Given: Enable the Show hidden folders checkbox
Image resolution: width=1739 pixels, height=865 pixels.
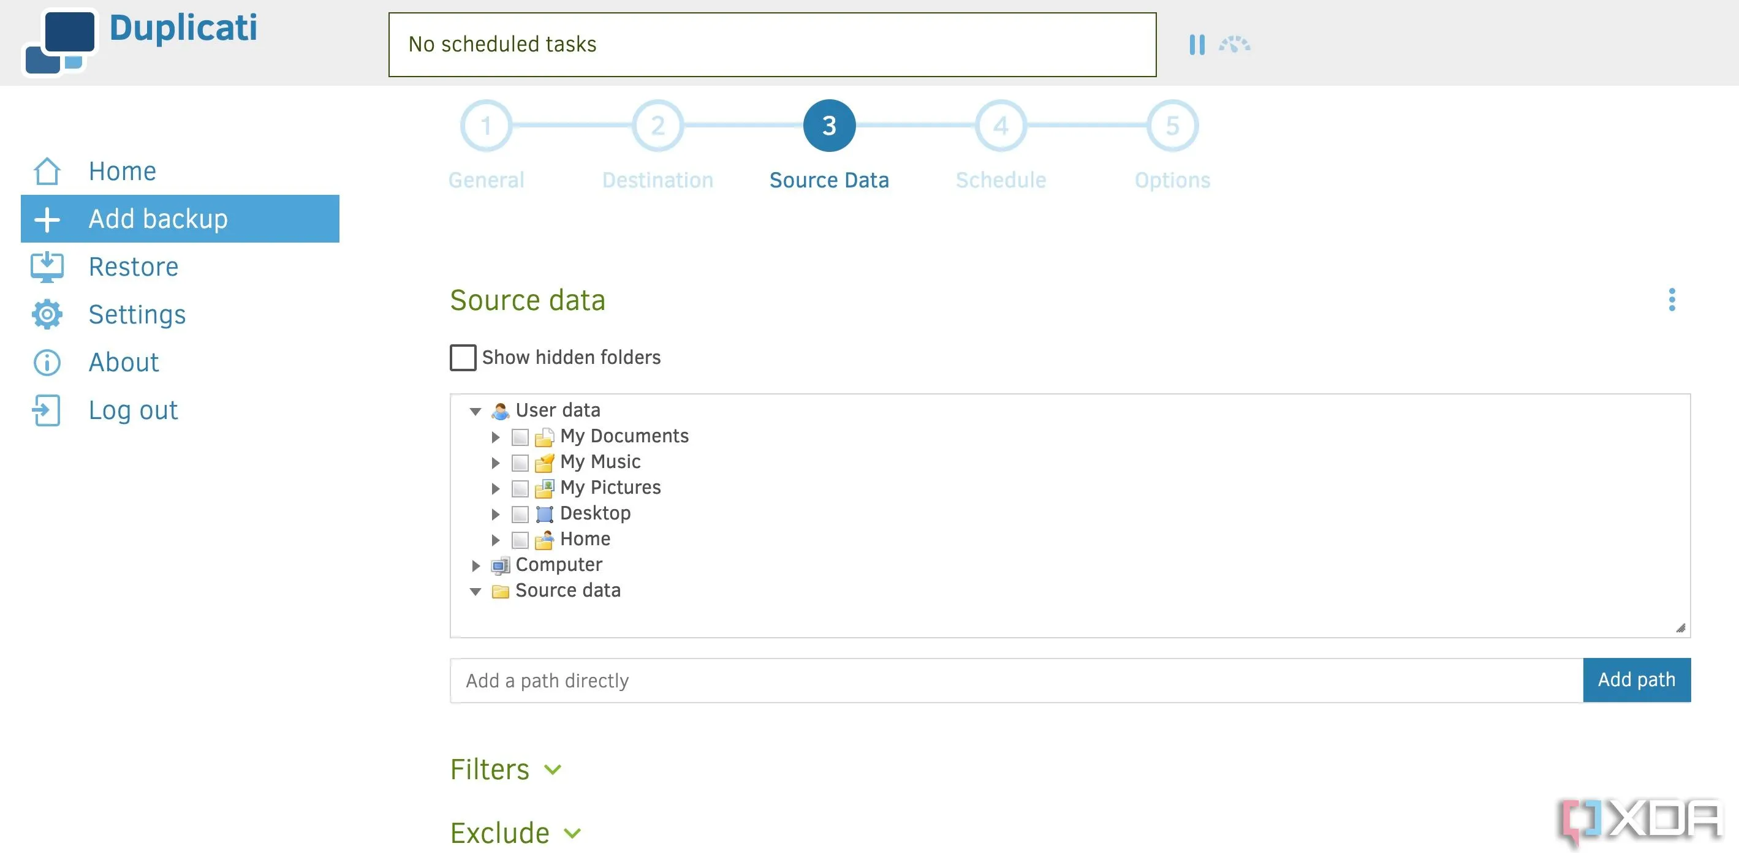Looking at the screenshot, I should pyautogui.click(x=463, y=357).
